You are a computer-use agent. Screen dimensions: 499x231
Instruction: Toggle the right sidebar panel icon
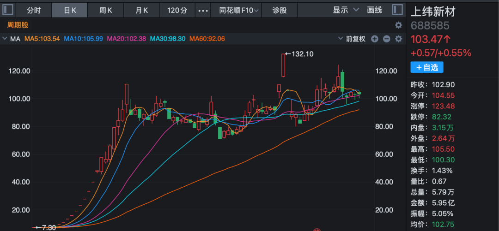pos(397,10)
